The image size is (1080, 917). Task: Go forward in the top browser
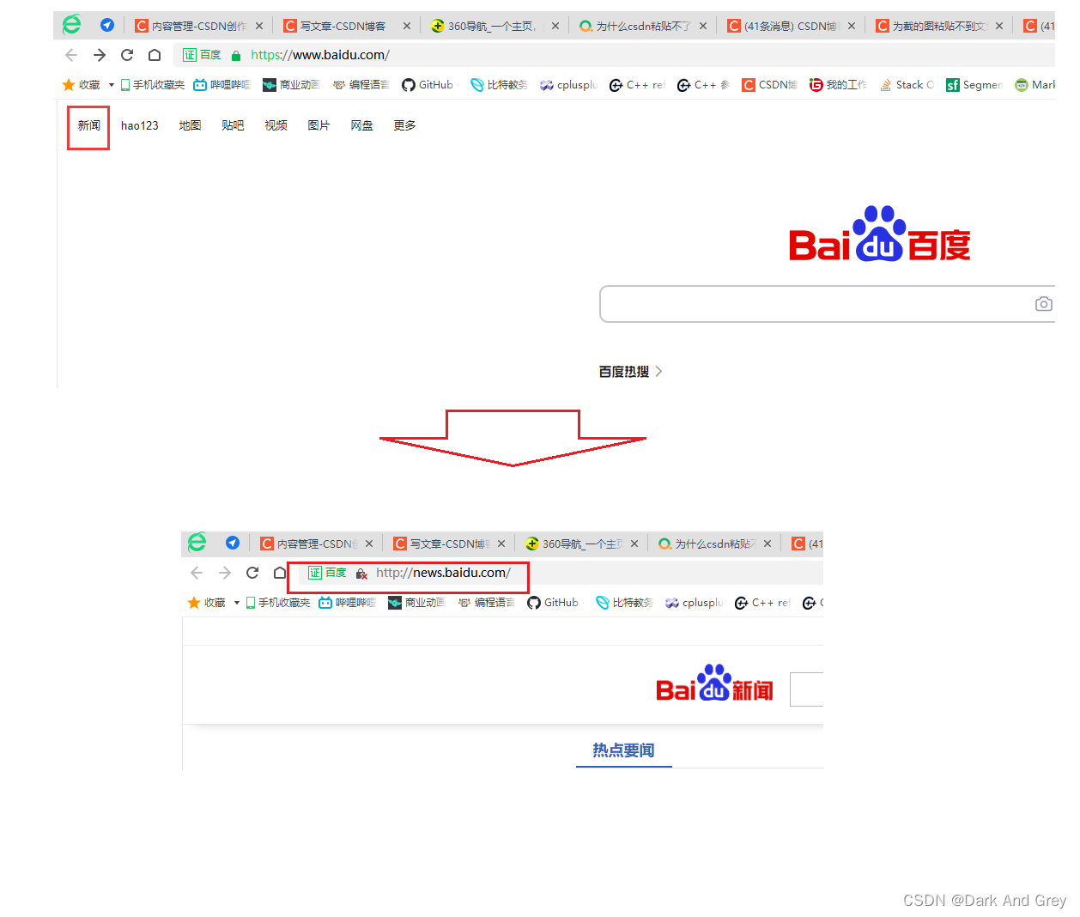pos(100,55)
